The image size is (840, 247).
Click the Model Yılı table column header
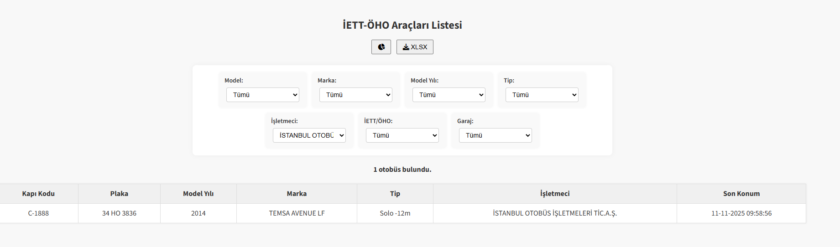pos(198,194)
